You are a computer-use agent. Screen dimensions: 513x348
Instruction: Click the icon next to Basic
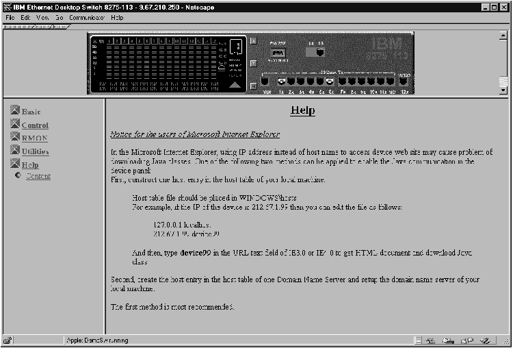click(16, 110)
